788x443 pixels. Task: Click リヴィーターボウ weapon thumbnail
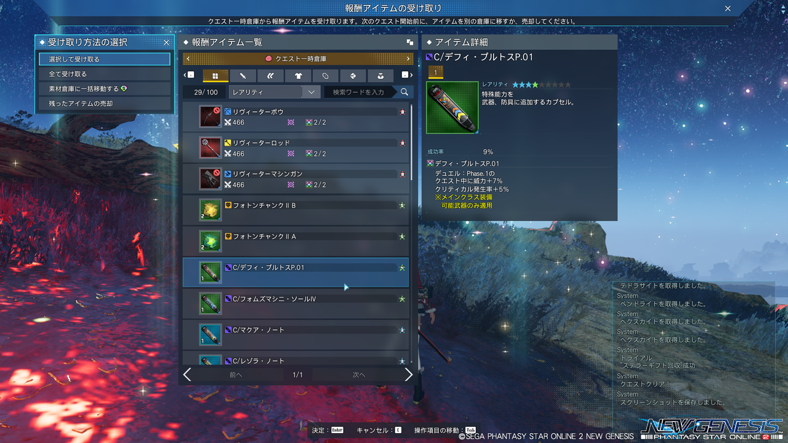(210, 117)
